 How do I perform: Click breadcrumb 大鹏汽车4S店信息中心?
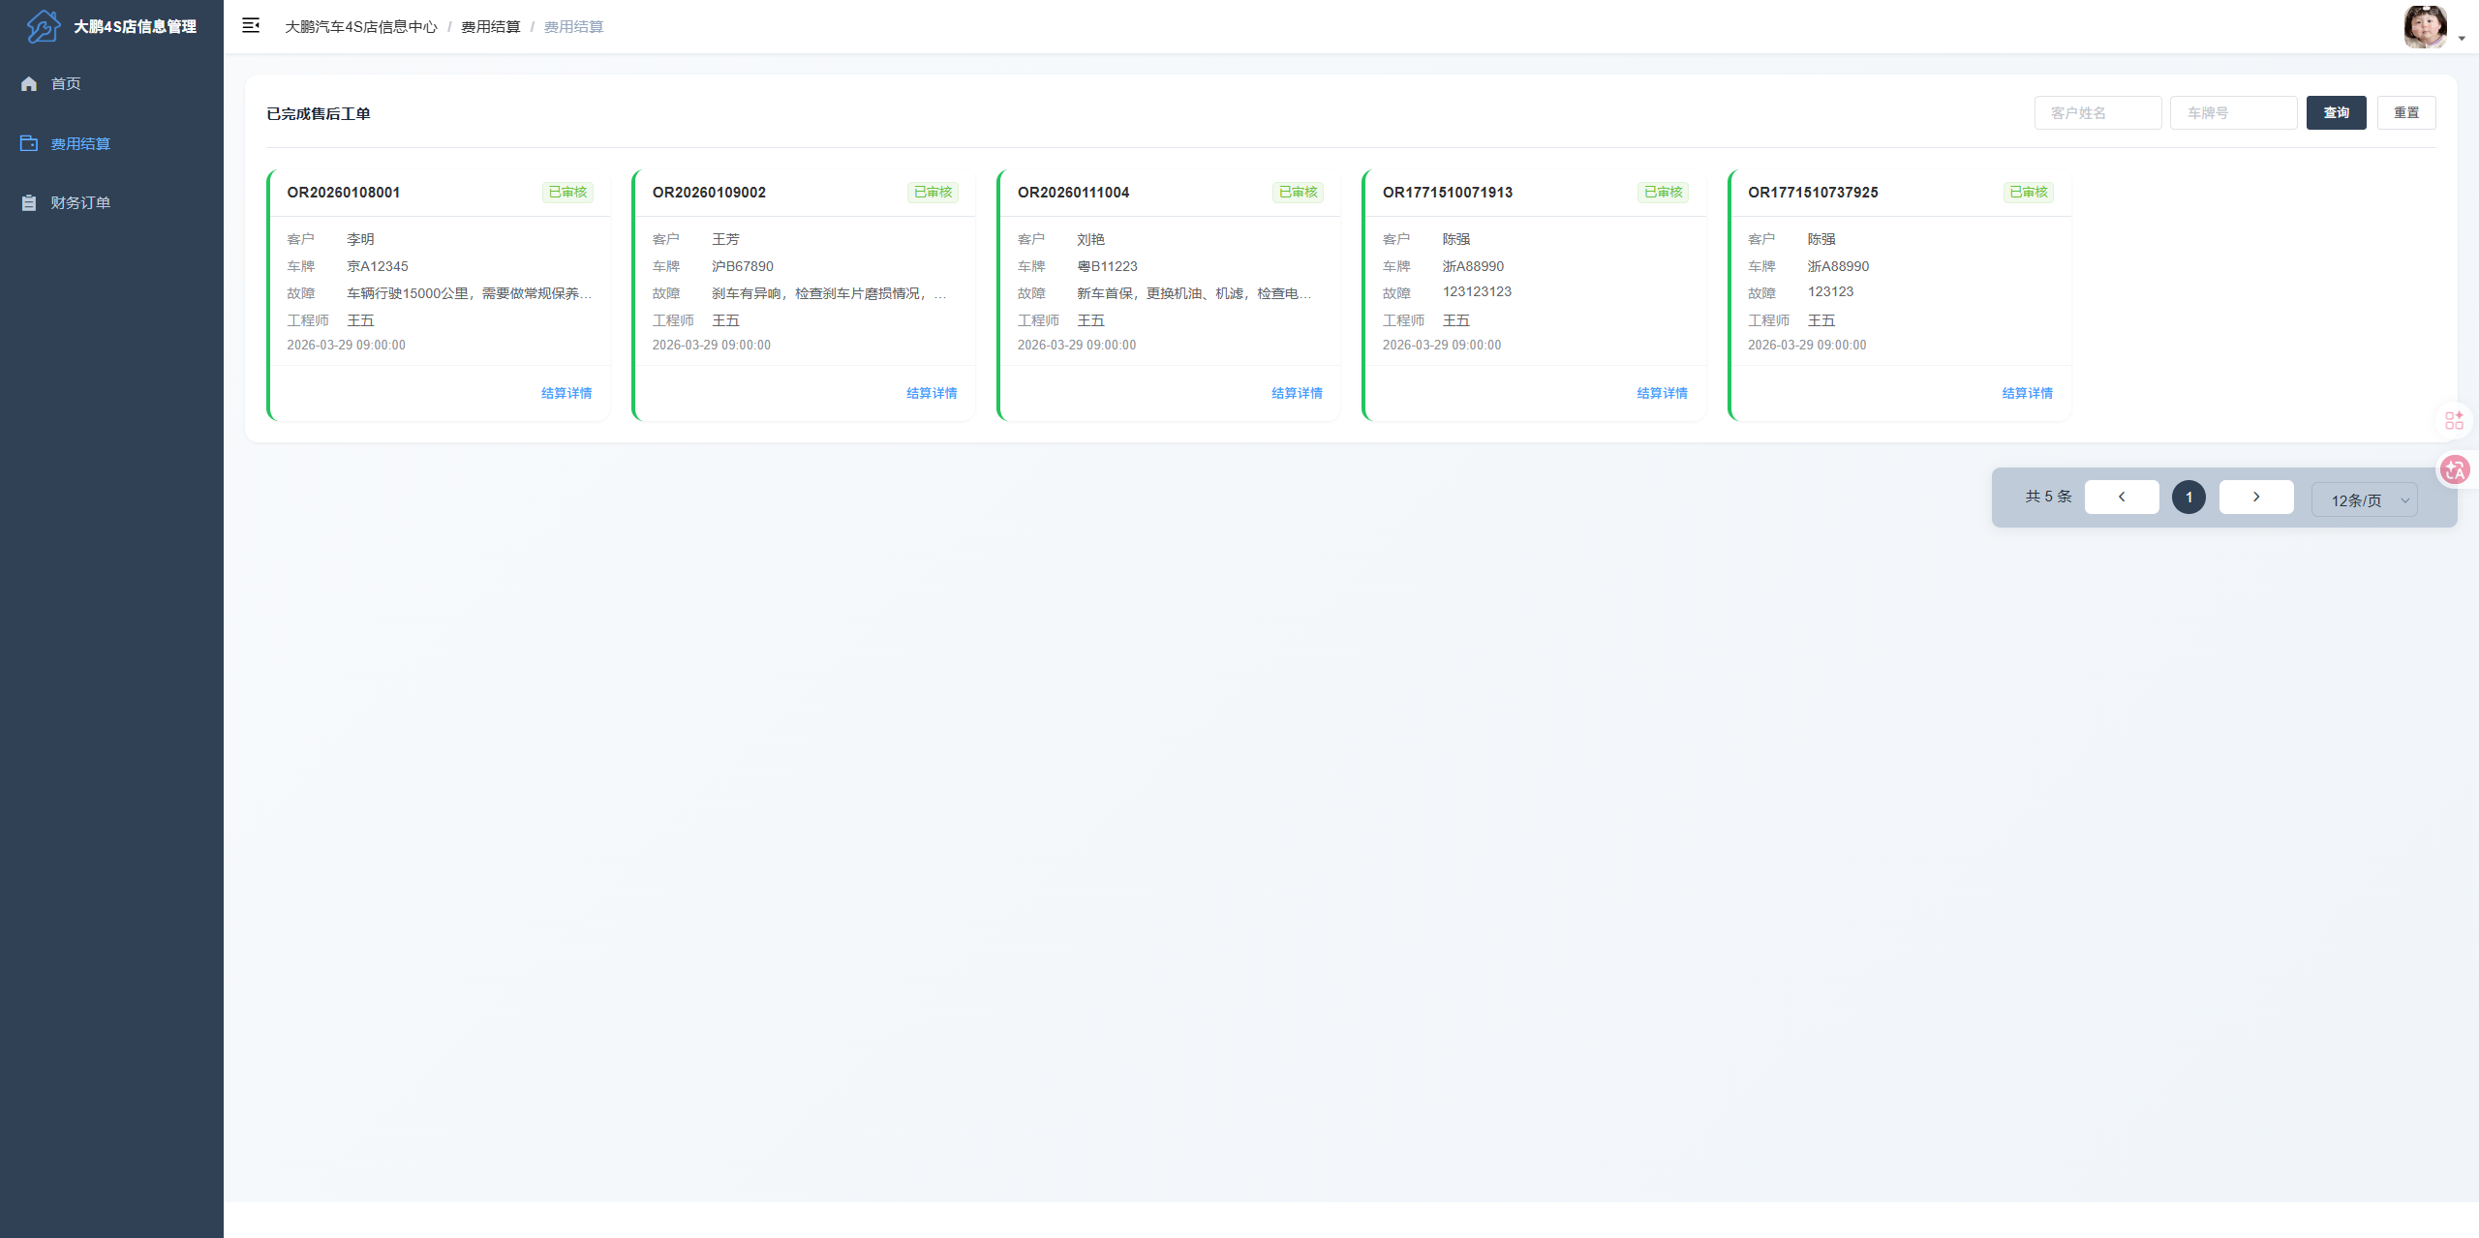click(x=361, y=27)
